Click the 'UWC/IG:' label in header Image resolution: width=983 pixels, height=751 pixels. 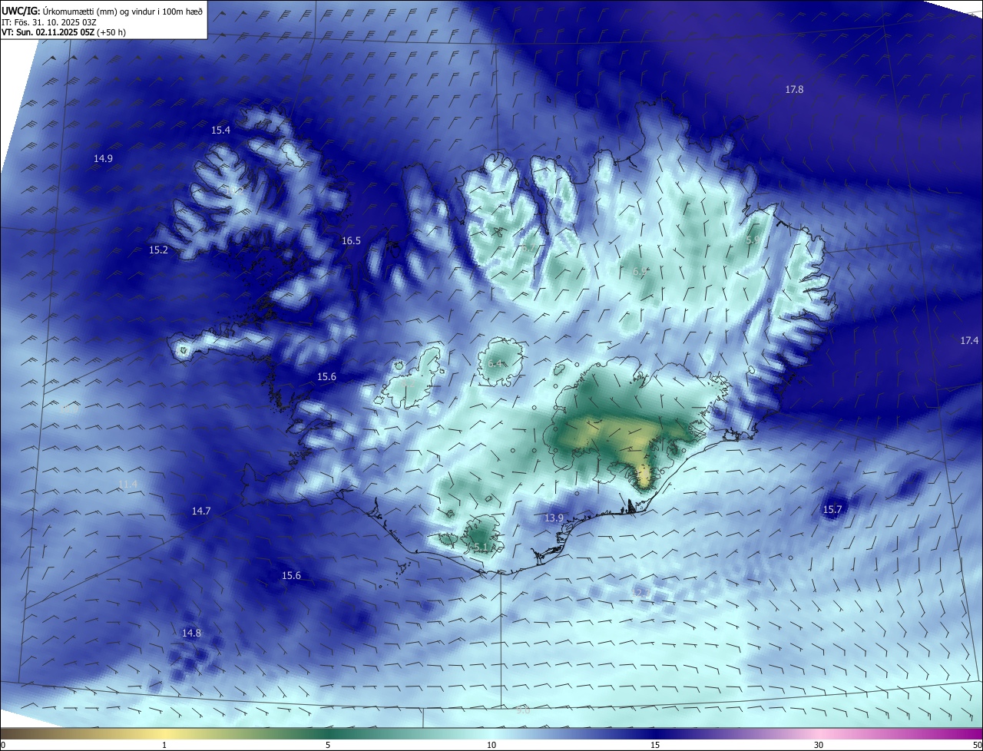22,11
